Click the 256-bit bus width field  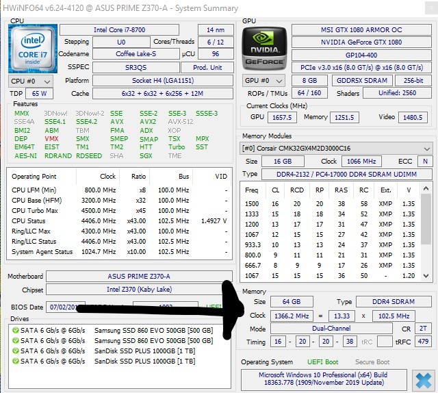[413, 81]
